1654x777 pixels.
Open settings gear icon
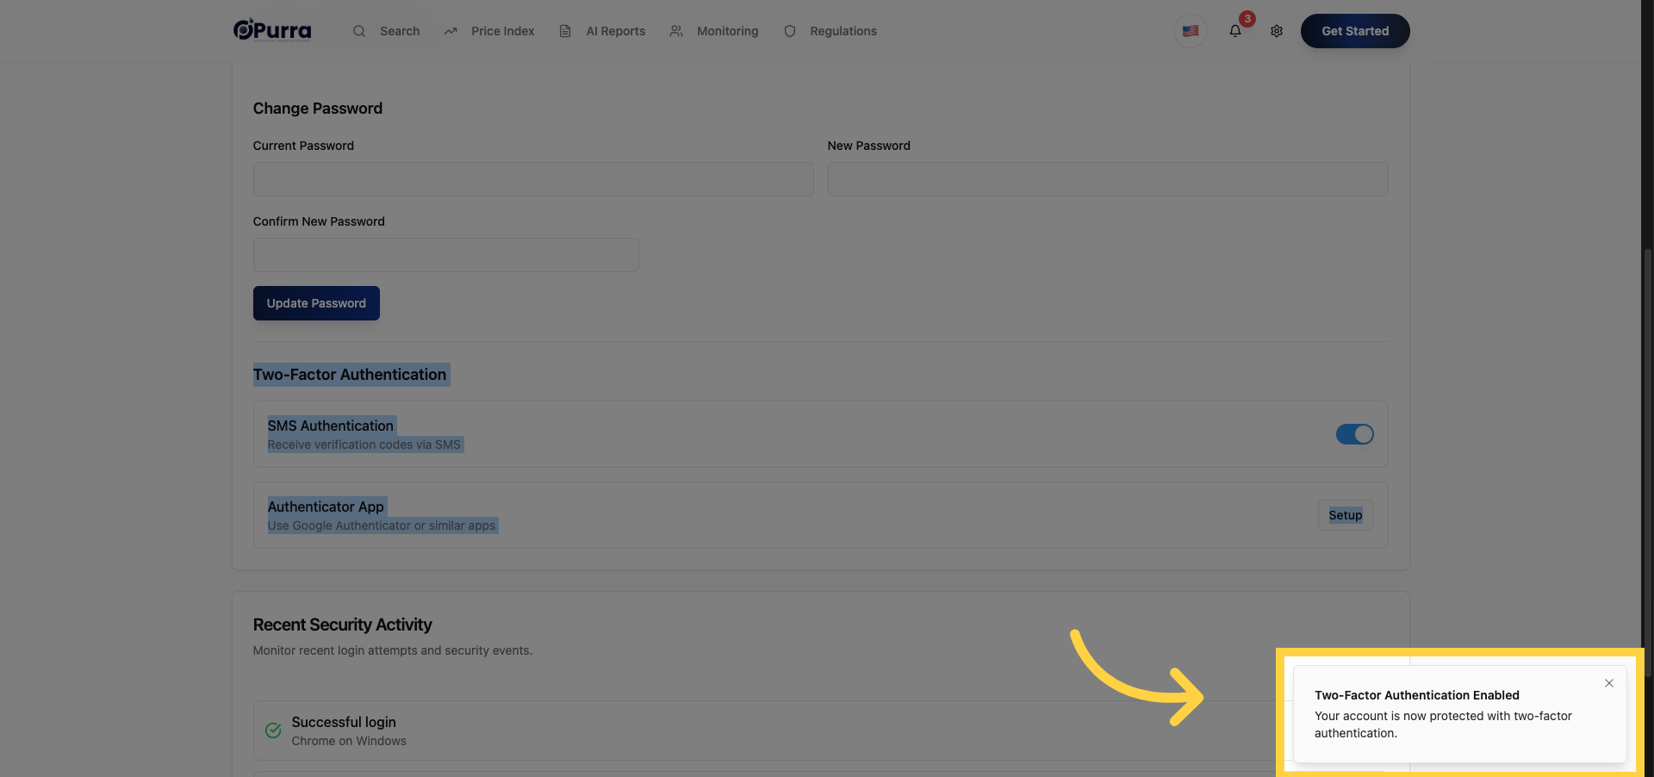pos(1277,31)
